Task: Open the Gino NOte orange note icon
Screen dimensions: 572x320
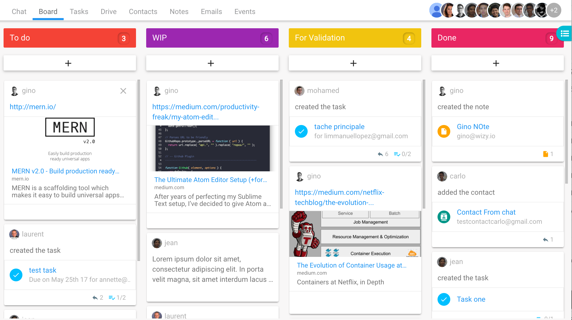Action: (444, 131)
